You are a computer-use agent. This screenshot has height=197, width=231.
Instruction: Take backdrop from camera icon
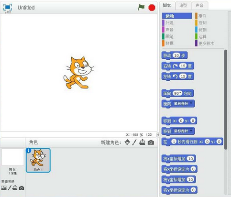22,188
